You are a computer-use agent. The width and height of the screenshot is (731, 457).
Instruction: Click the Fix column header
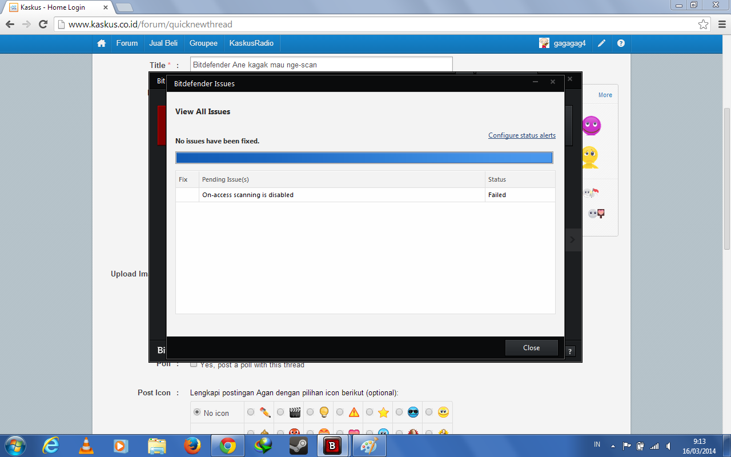(187, 179)
